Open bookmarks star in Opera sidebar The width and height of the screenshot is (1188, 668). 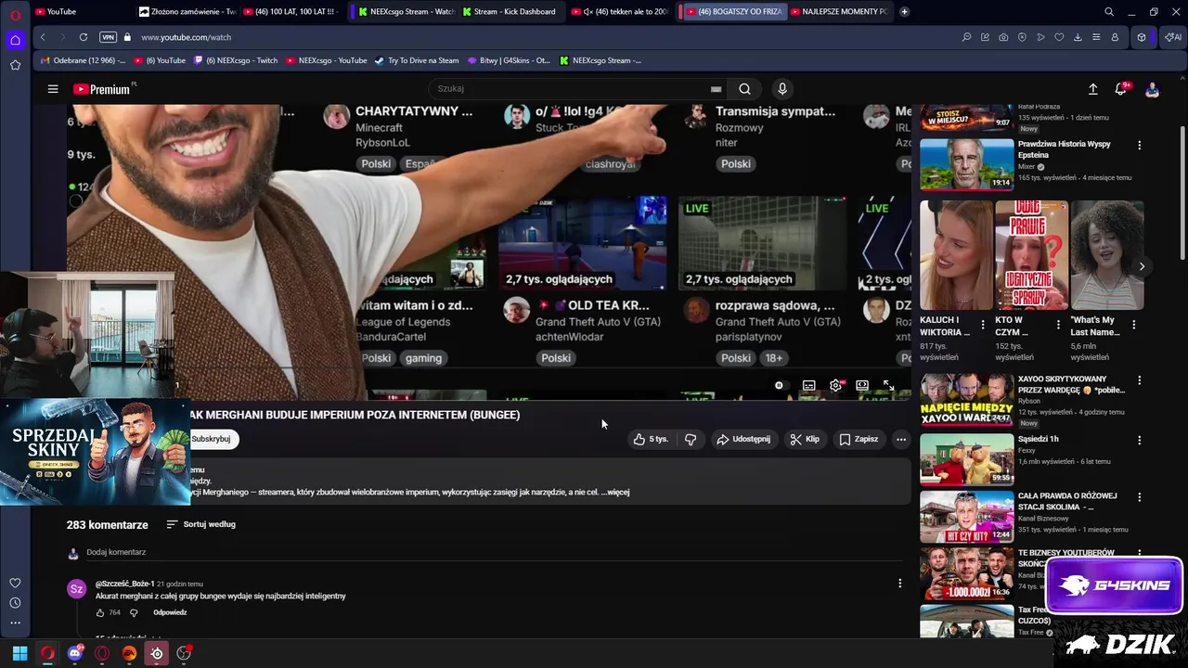point(15,65)
